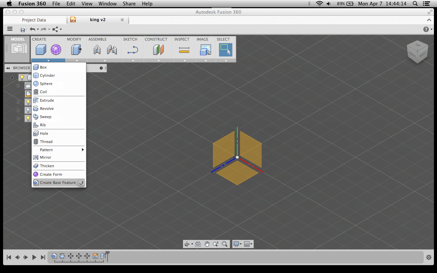
Task: Click the Press Pull icon under MODIFY
Action: click(x=76, y=50)
